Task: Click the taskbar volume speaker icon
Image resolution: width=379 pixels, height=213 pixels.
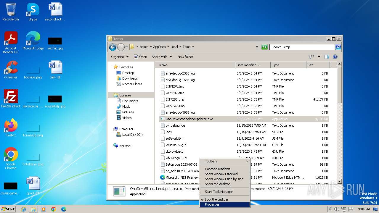Action: pos(337,209)
